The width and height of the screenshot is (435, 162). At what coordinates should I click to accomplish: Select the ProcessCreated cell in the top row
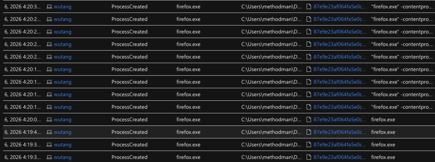pos(129,6)
